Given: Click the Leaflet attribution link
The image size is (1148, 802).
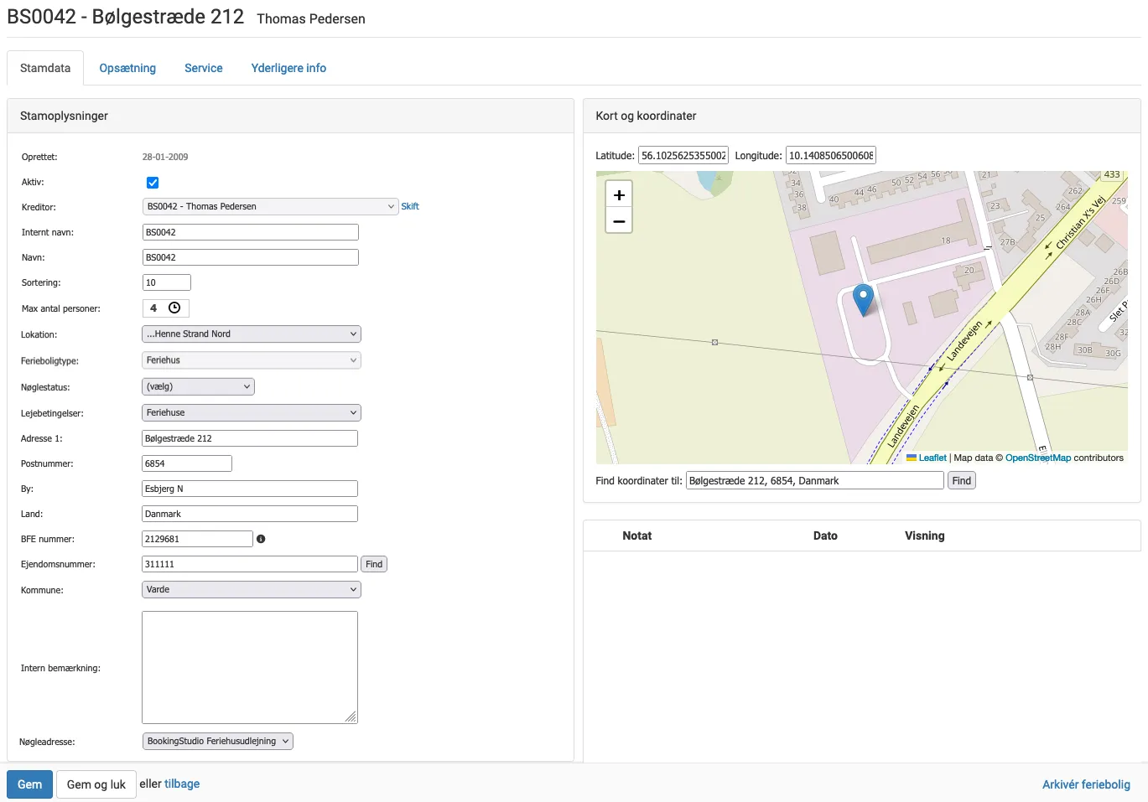Looking at the screenshot, I should [x=932, y=458].
